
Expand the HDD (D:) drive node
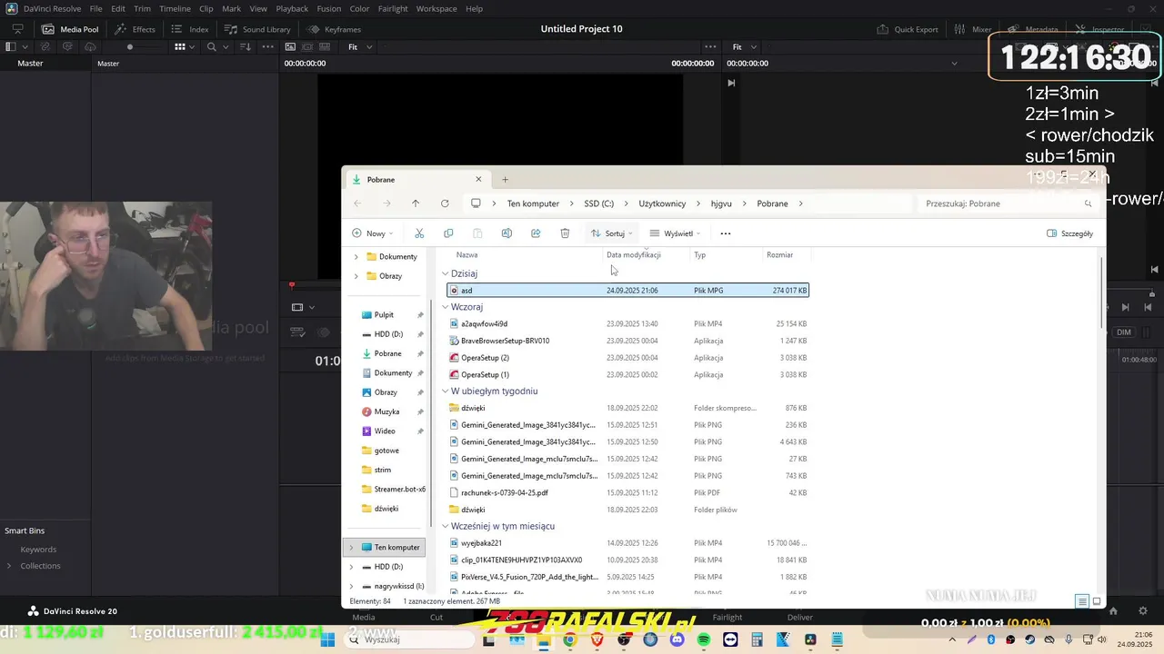pyautogui.click(x=352, y=567)
